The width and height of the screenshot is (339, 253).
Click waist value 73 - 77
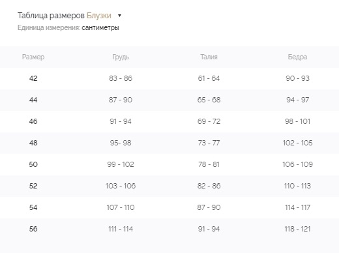coord(209,143)
